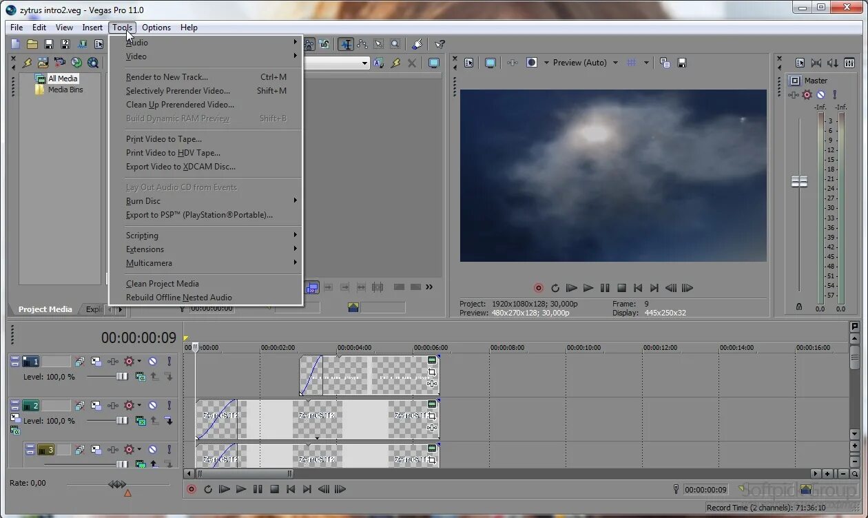Viewport: 868px width, 518px height.
Task: Open Event Pan/Crop on track 1 clip
Action: 432,372
